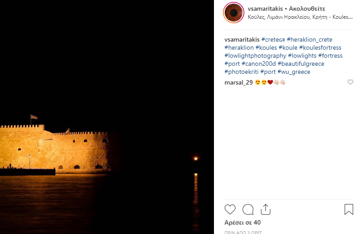Open the #photoekriti hashtag

click(x=241, y=72)
